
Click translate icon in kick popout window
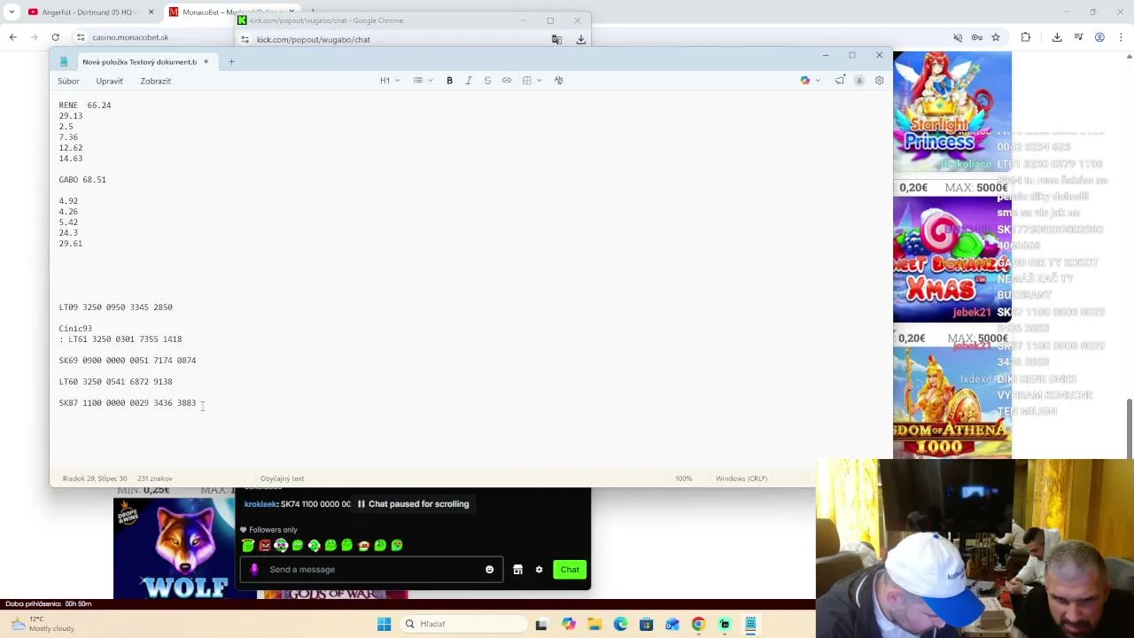[556, 39]
